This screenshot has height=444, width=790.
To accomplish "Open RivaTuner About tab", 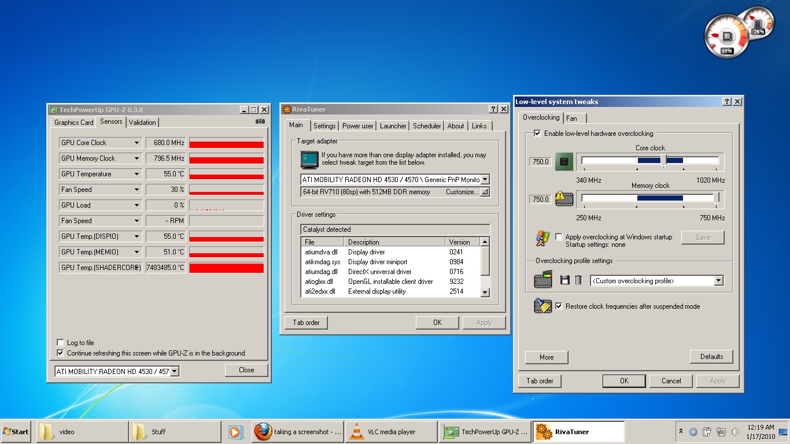I will tap(456, 126).
